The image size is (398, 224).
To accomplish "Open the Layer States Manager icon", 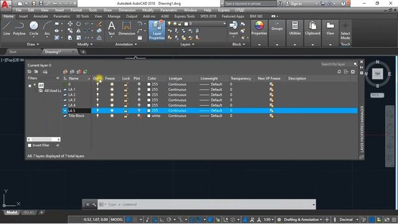I will pyautogui.click(x=45, y=72).
